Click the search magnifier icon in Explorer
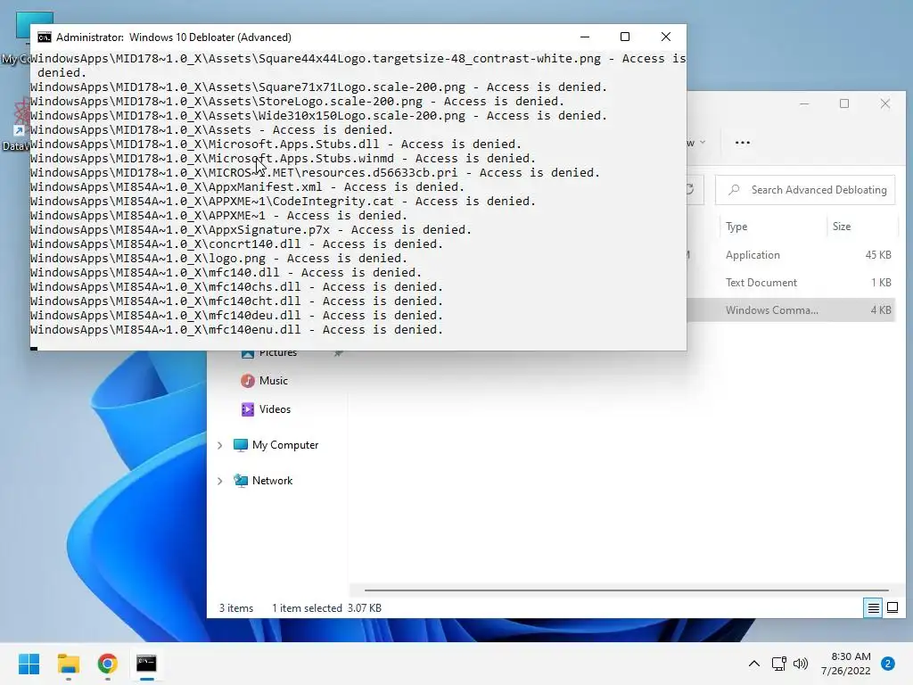 pos(735,190)
